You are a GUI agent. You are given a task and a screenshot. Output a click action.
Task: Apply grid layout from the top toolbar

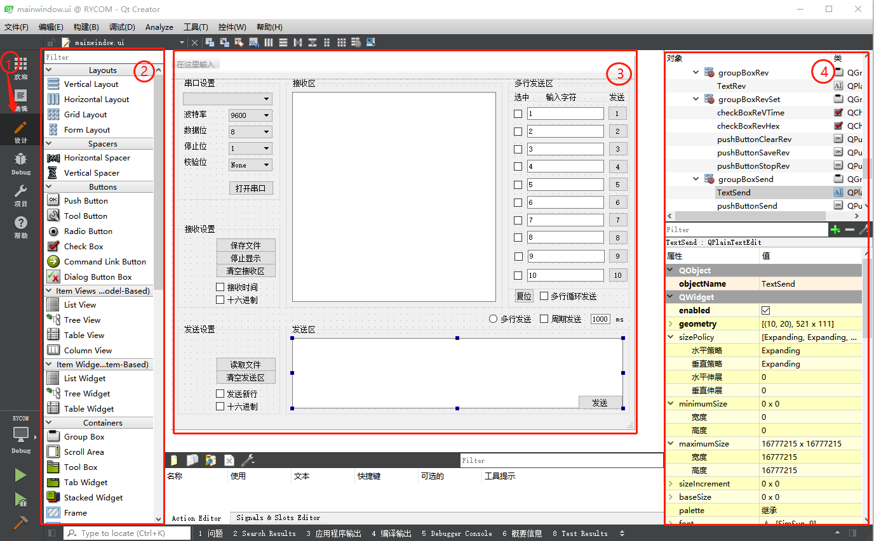[x=342, y=42]
